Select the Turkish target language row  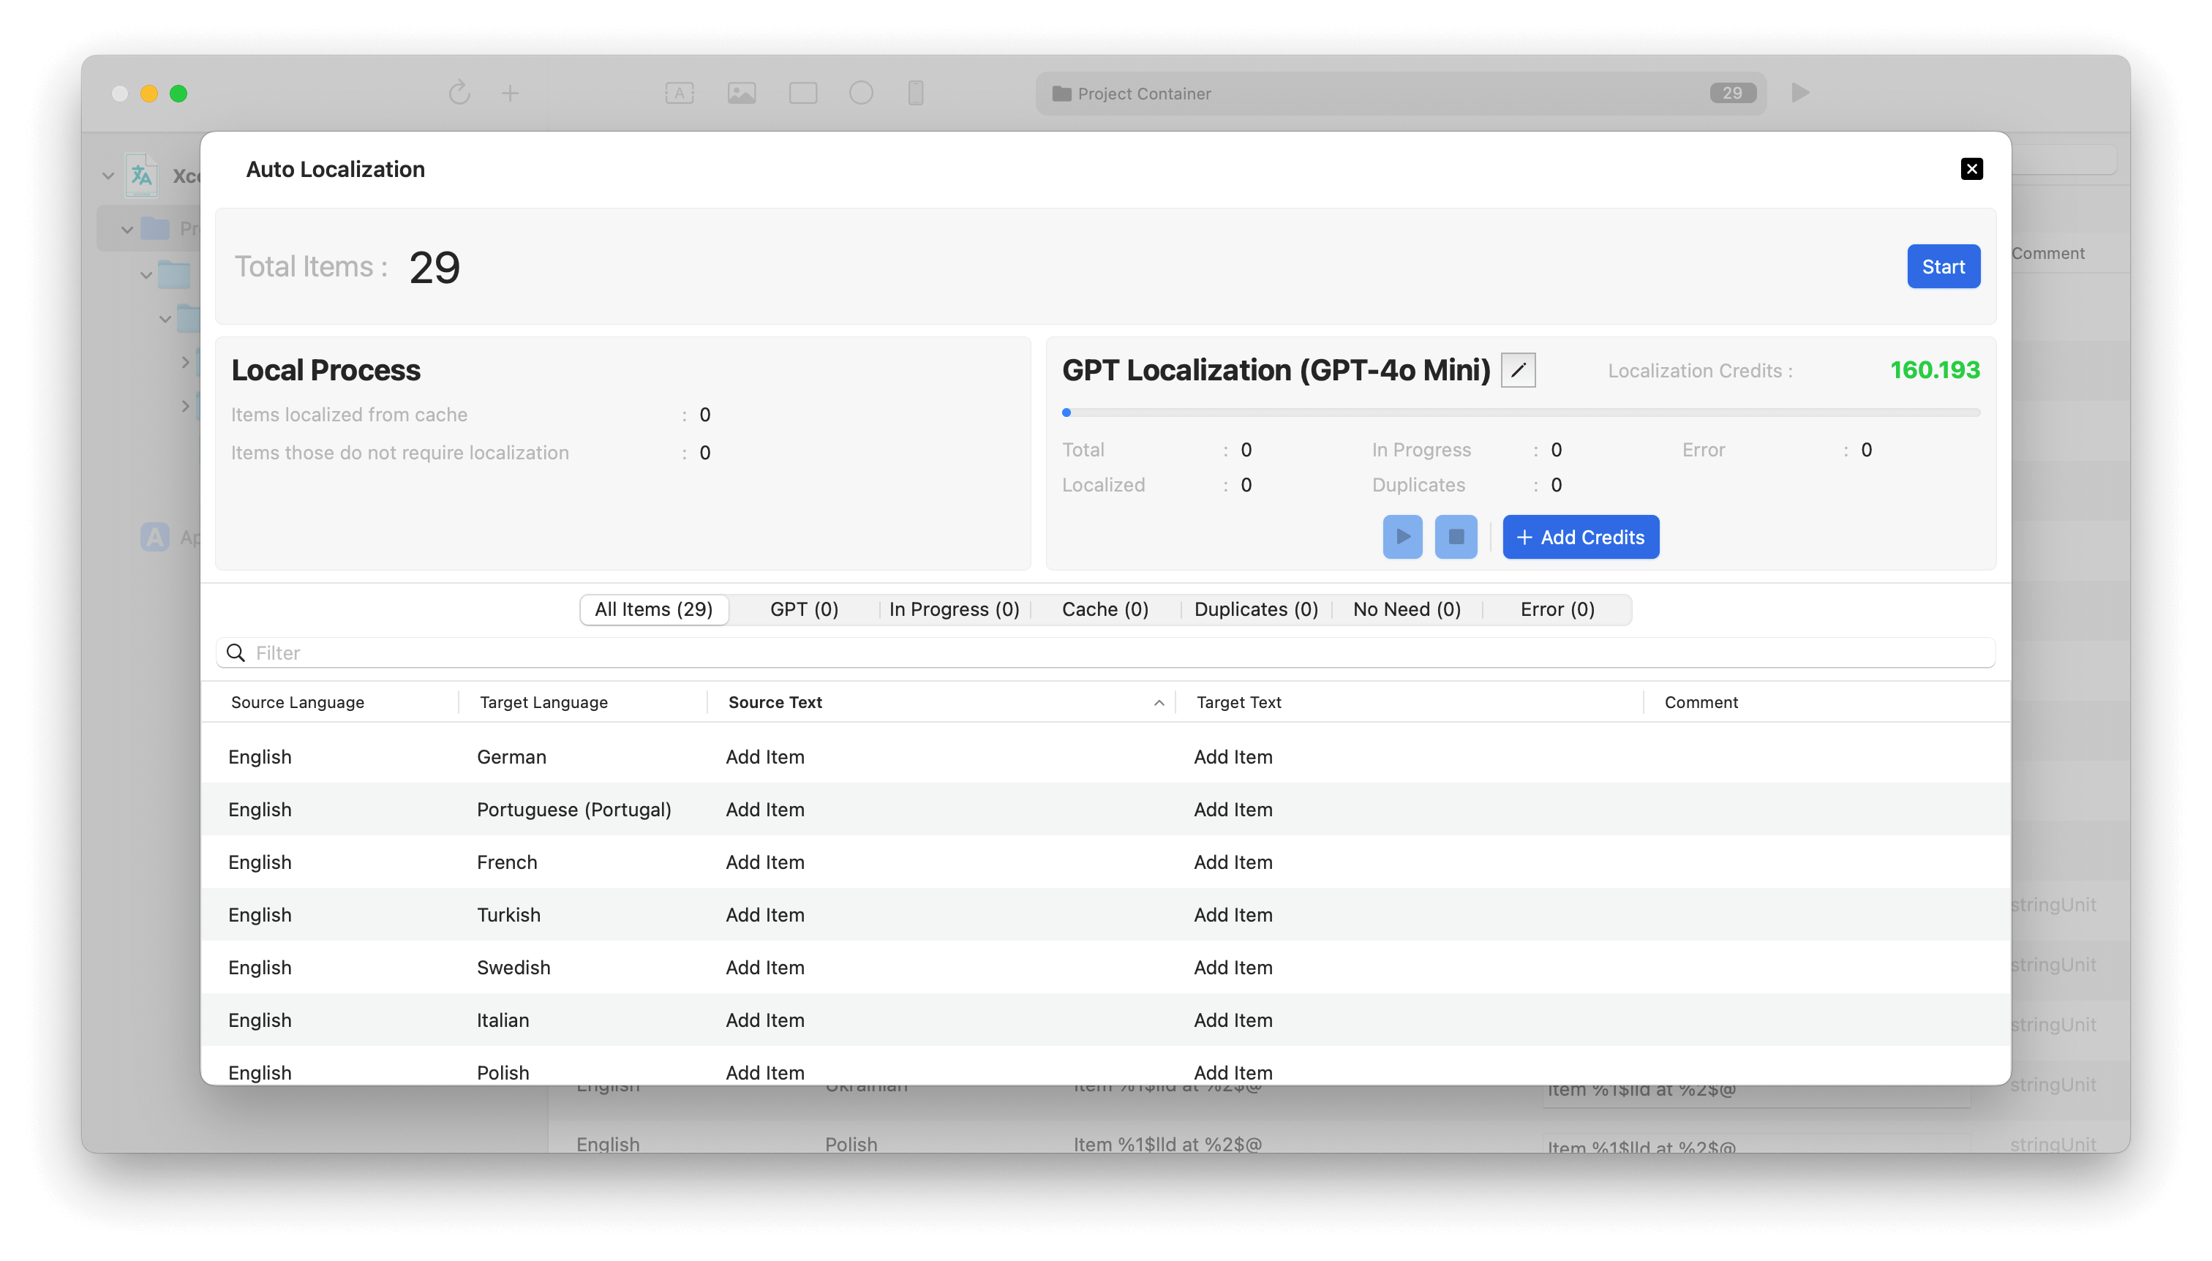point(1105,916)
